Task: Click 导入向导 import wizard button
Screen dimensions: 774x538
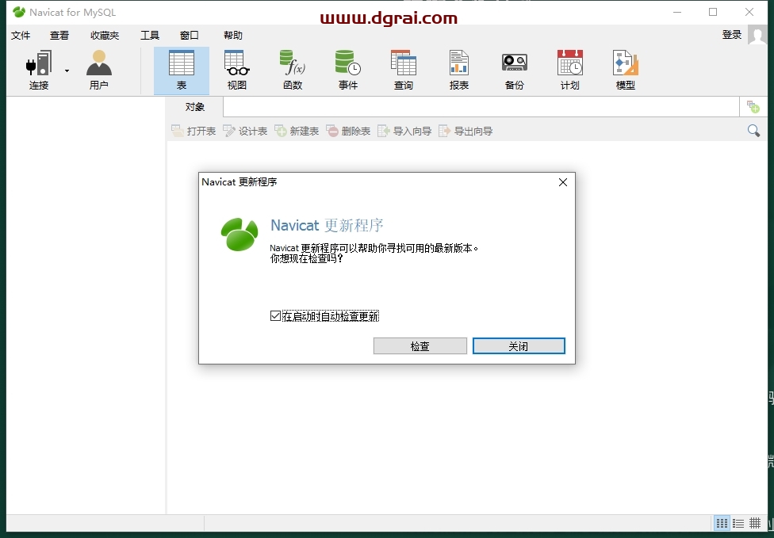Action: pos(404,131)
